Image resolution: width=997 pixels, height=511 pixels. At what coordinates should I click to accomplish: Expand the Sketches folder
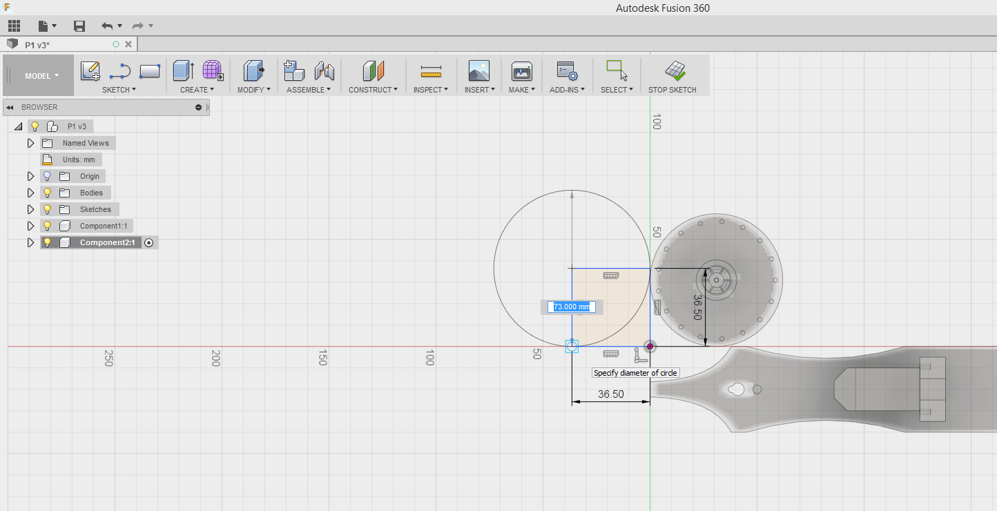(x=30, y=209)
